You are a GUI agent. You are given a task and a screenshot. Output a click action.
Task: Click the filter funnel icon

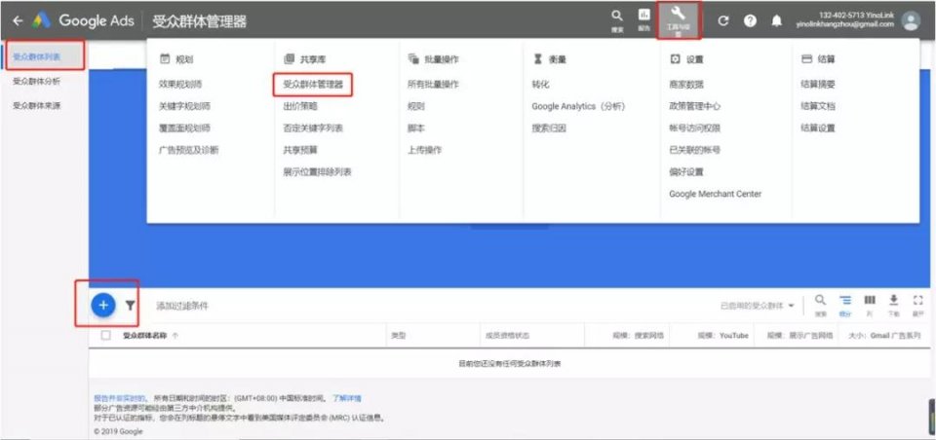(x=131, y=306)
